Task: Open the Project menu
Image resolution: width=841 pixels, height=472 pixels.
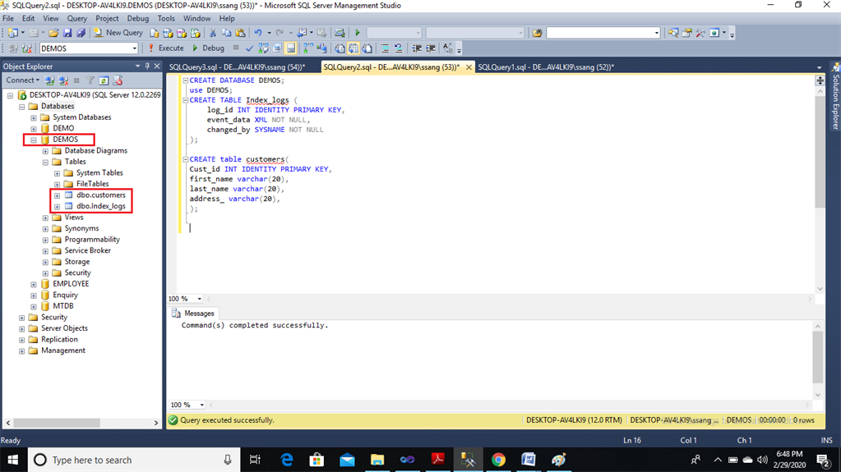Action: [107, 18]
